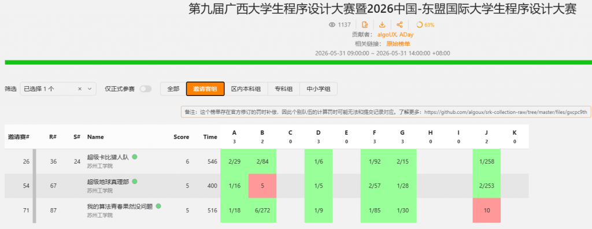Click the download icon in header
Viewport: 592px width, 229px height.
382,25
